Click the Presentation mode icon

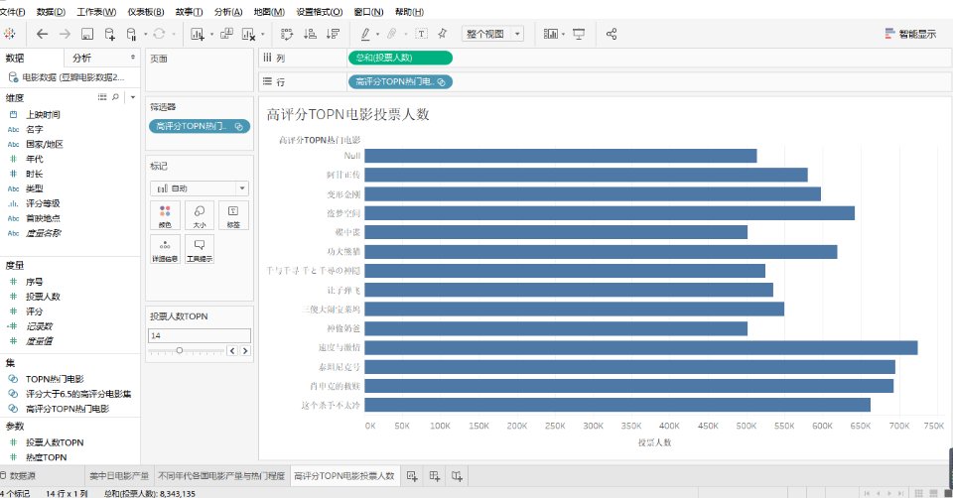579,34
